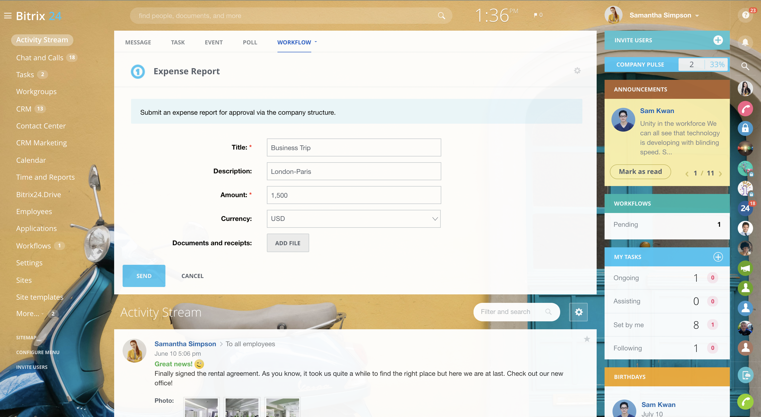761x417 pixels.
Task: Click the plus icon in Invite Users
Action: (718, 40)
